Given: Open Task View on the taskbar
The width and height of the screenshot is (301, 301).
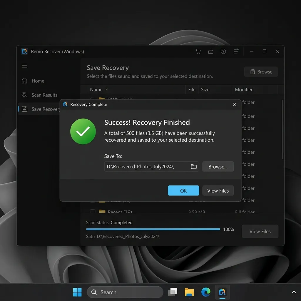Looking at the screenshot, I should [x=173, y=292].
